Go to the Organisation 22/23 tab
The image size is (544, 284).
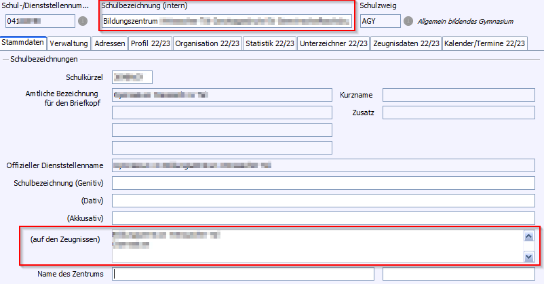206,44
